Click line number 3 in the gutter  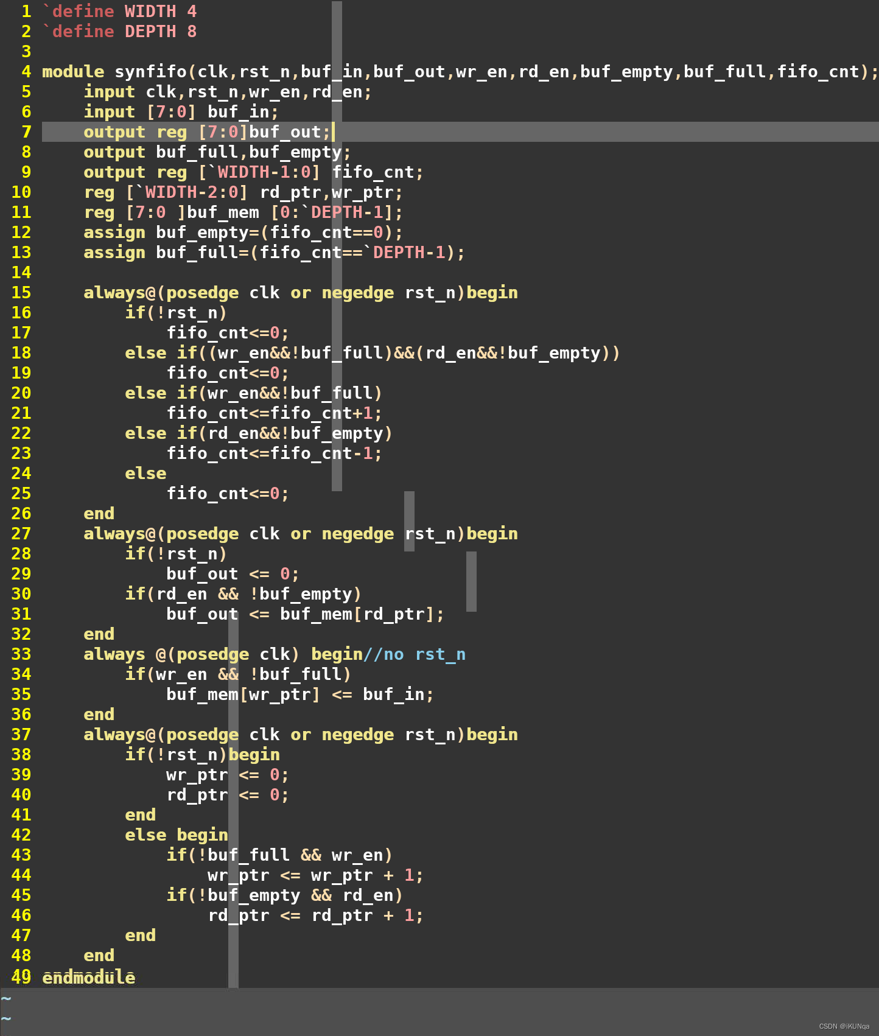point(26,52)
